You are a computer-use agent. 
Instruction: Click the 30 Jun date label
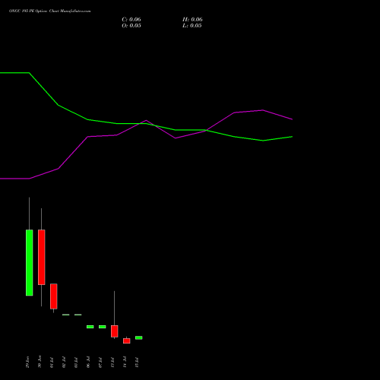pos(40,362)
